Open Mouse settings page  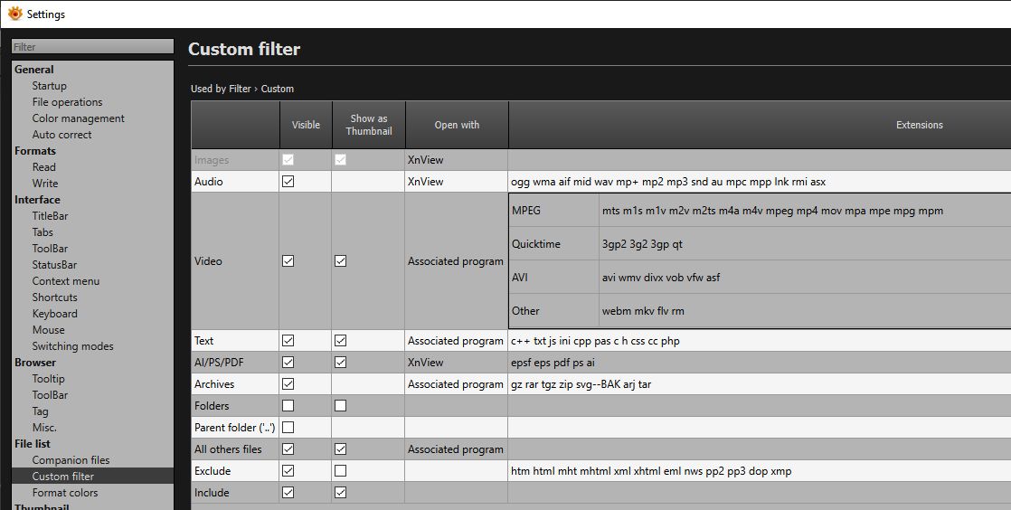coord(48,329)
